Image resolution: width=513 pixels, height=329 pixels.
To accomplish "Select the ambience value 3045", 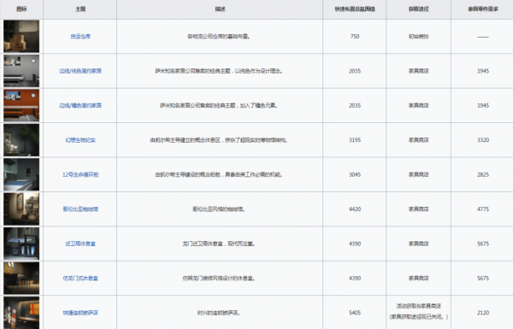I will pyautogui.click(x=355, y=174).
